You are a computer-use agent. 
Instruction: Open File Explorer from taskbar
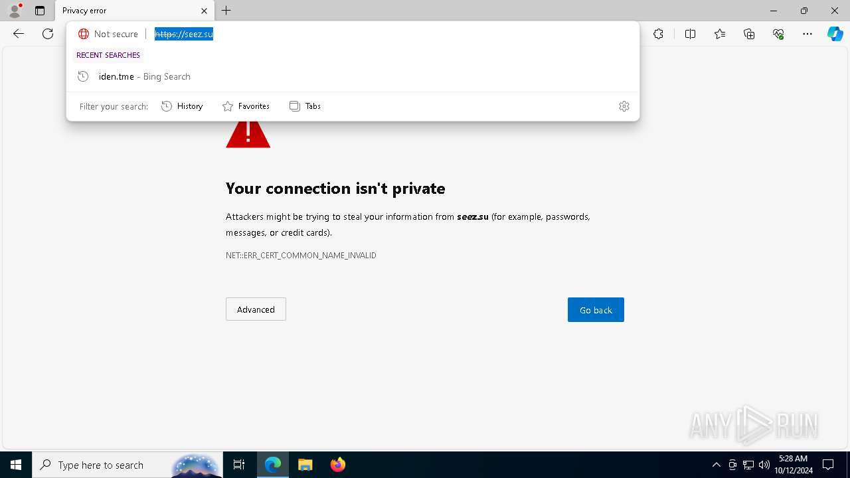pos(305,465)
